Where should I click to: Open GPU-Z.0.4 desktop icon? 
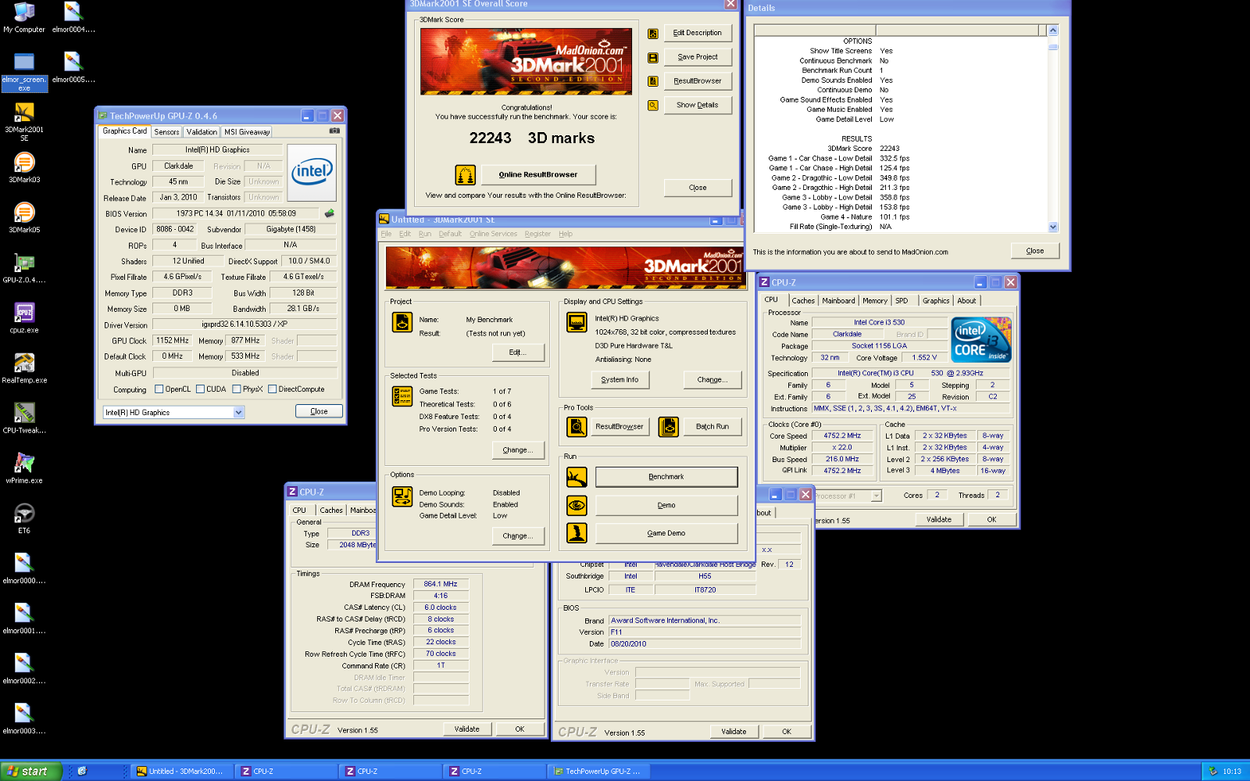click(x=24, y=268)
